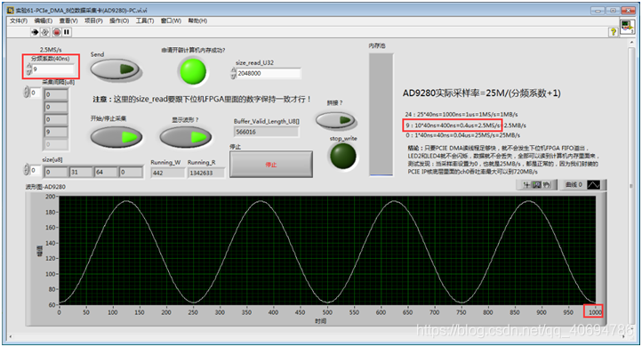Click the Pause toolbar icon
This screenshot has height=347, width=642.
[67, 32]
